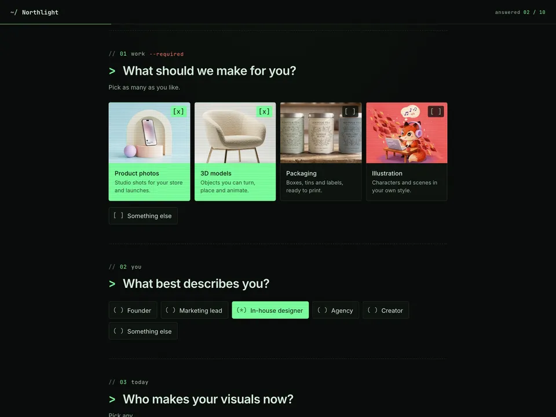Image resolution: width=556 pixels, height=417 pixels.
Task: Click the 'Product photos' card title
Action: (x=137, y=173)
